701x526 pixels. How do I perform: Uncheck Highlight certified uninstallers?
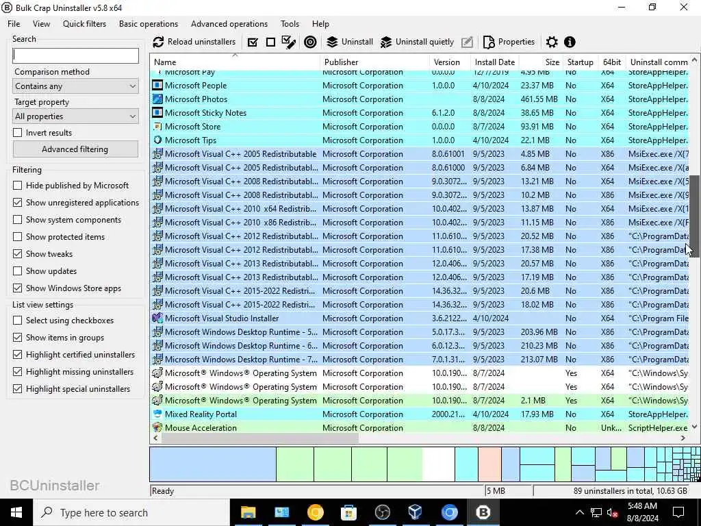point(17,354)
